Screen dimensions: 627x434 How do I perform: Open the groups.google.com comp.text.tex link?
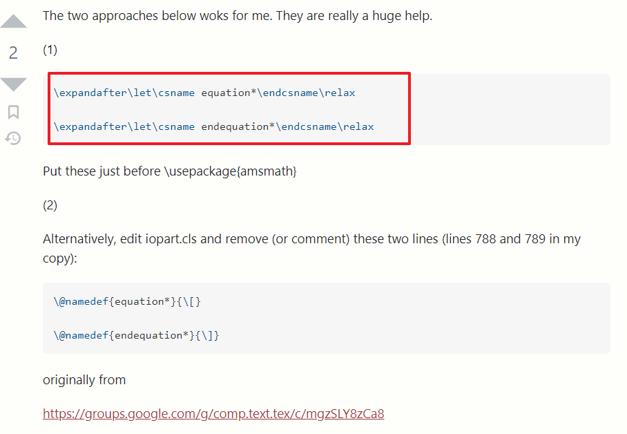pos(213,414)
